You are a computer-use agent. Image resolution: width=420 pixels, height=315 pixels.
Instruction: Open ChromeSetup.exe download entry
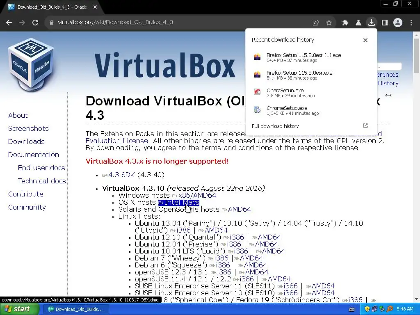311,110
